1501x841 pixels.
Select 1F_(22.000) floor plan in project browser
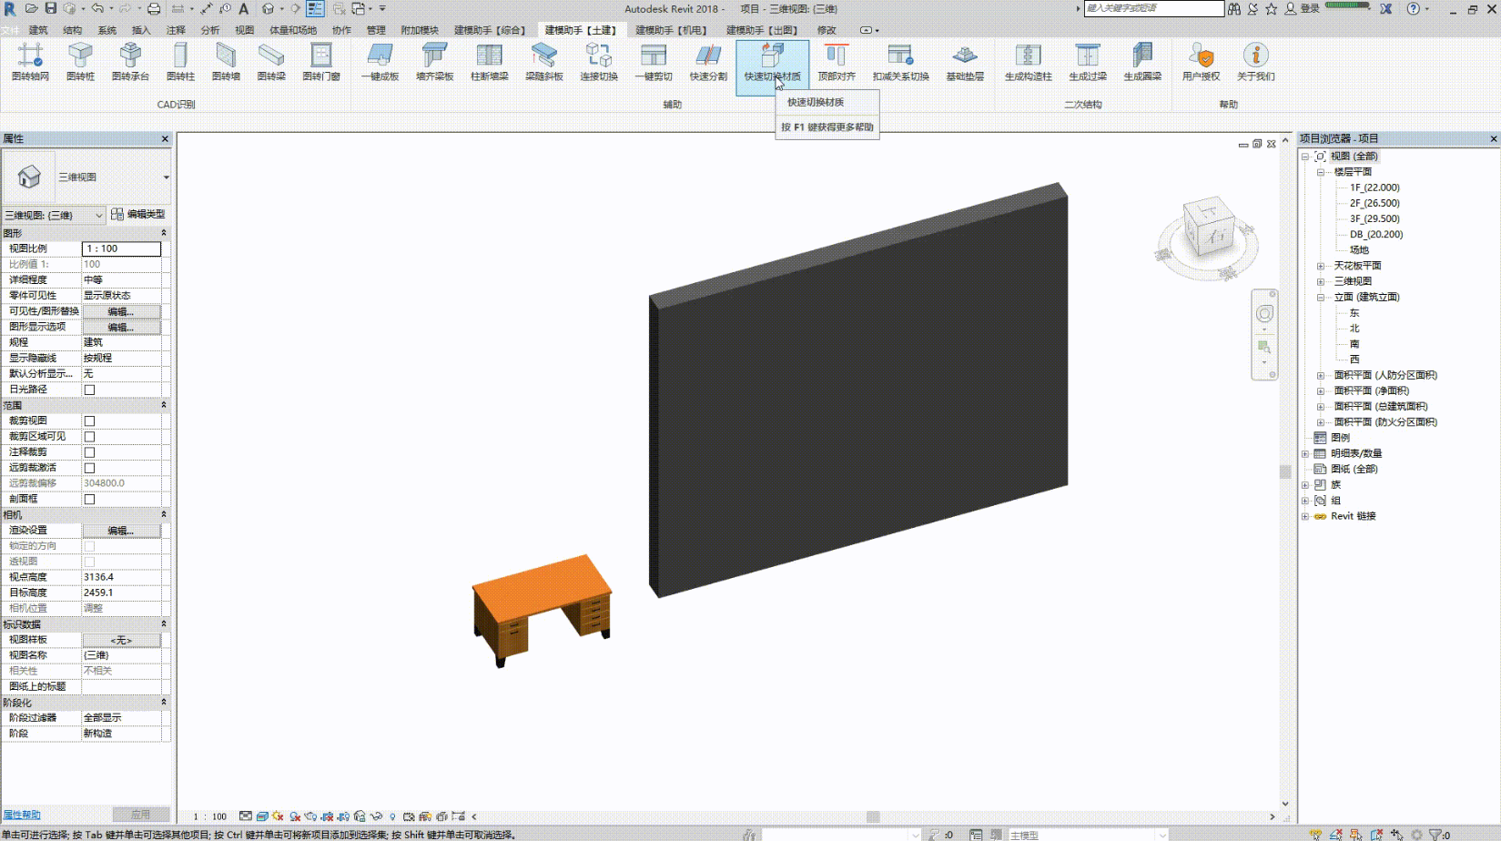pyautogui.click(x=1374, y=187)
